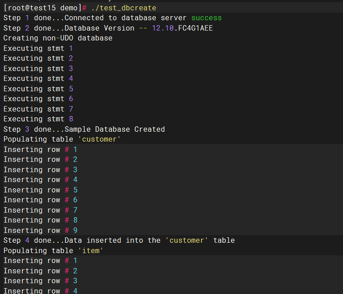Click the 'Executing stmt 3' line
The image size is (343, 294).
(38, 68)
